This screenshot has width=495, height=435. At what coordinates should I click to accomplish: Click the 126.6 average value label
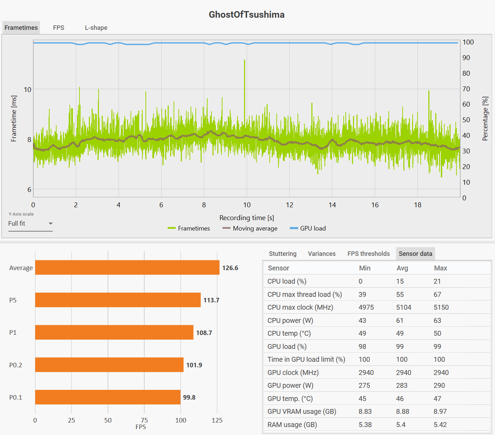click(230, 268)
